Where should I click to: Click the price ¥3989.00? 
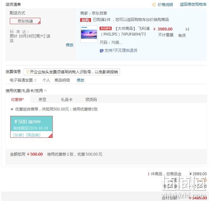click(163, 29)
